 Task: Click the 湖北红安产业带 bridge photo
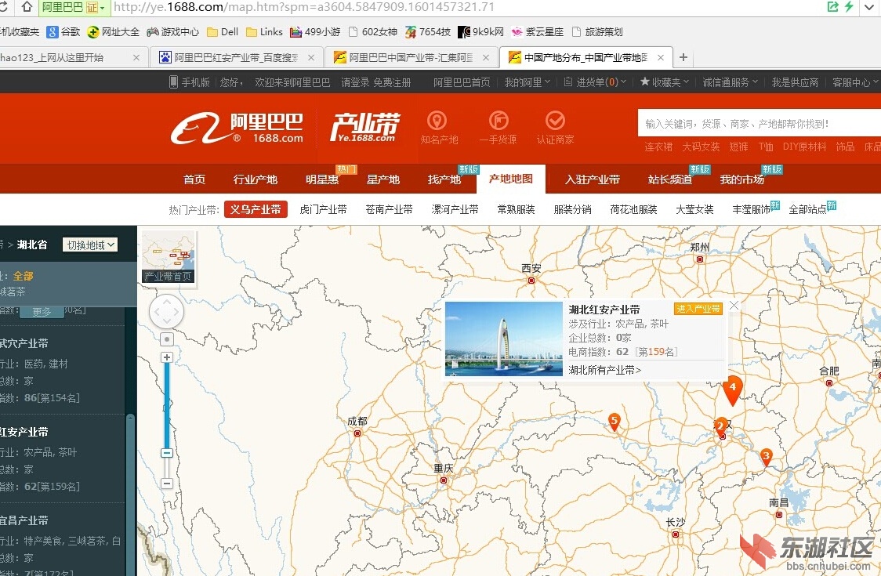503,339
